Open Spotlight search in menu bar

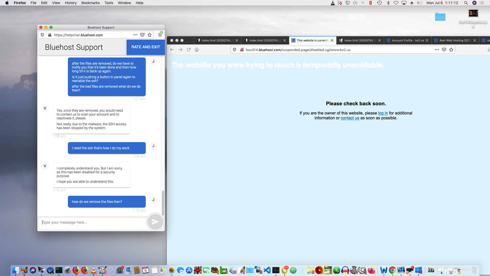(466, 3)
